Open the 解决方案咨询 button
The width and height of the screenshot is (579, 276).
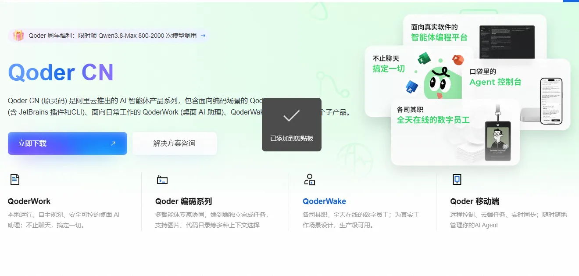tap(175, 143)
